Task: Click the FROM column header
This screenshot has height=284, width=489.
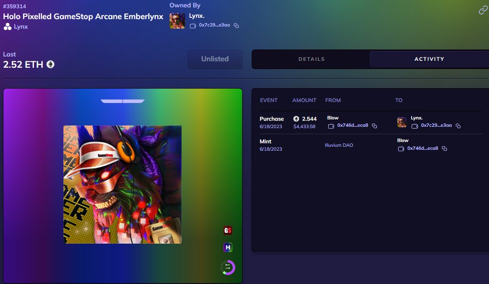Action: point(333,100)
